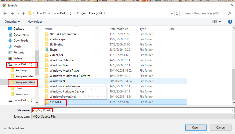
Task: Select the Windows Portable Devices folder
Action: (x=67, y=91)
